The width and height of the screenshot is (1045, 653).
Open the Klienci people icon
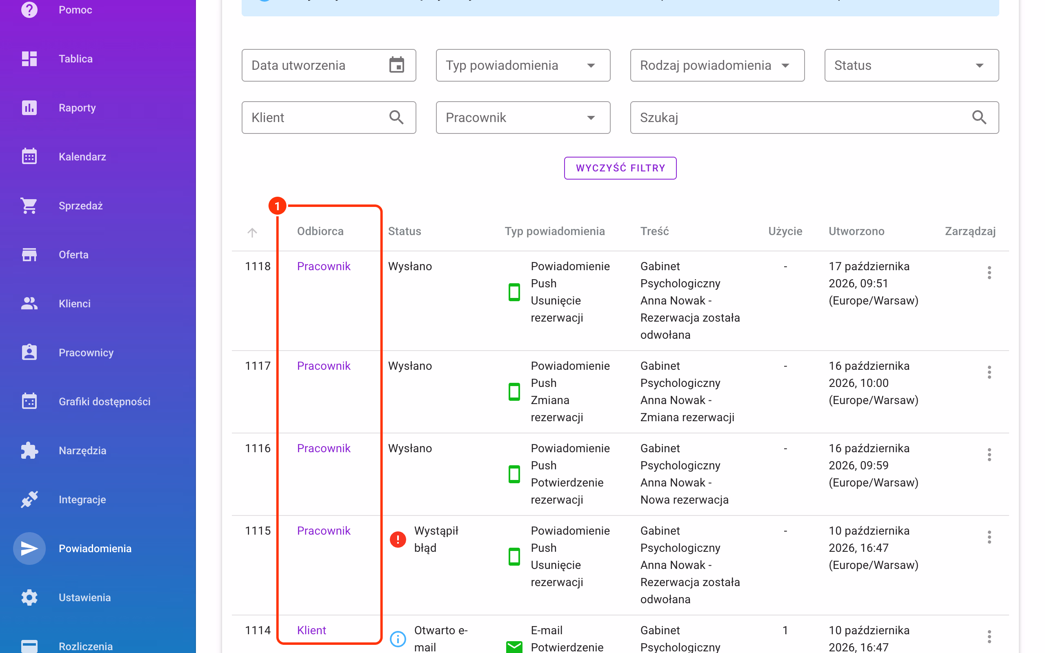(29, 304)
